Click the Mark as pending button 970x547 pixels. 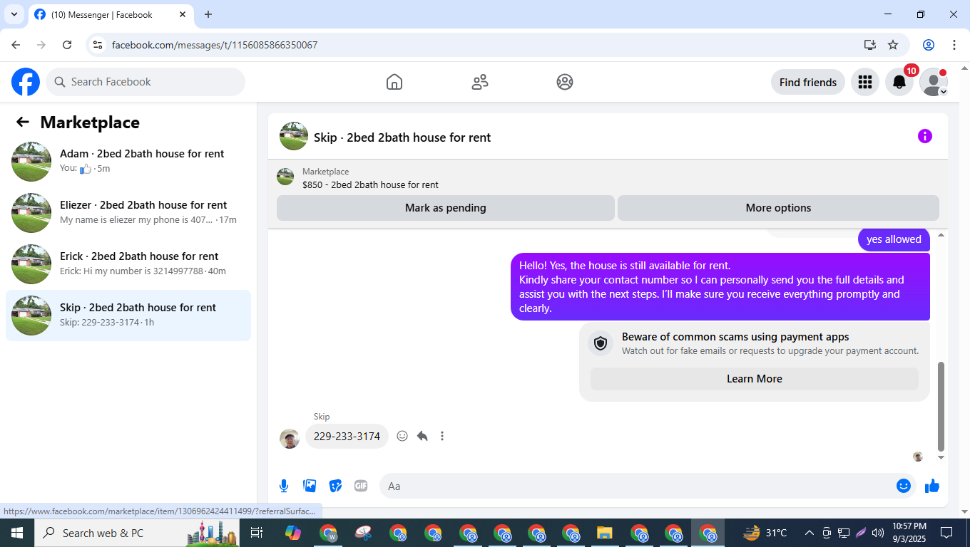click(446, 208)
